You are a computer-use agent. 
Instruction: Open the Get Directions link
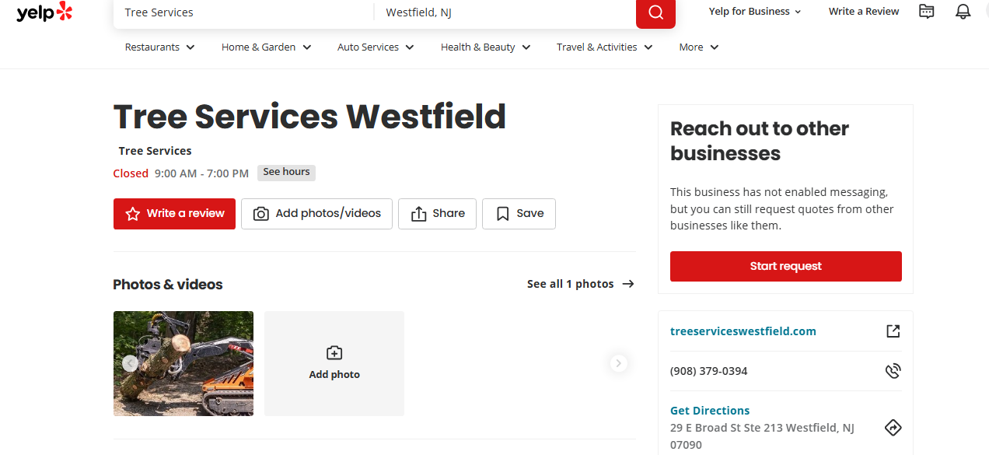[x=710, y=411]
